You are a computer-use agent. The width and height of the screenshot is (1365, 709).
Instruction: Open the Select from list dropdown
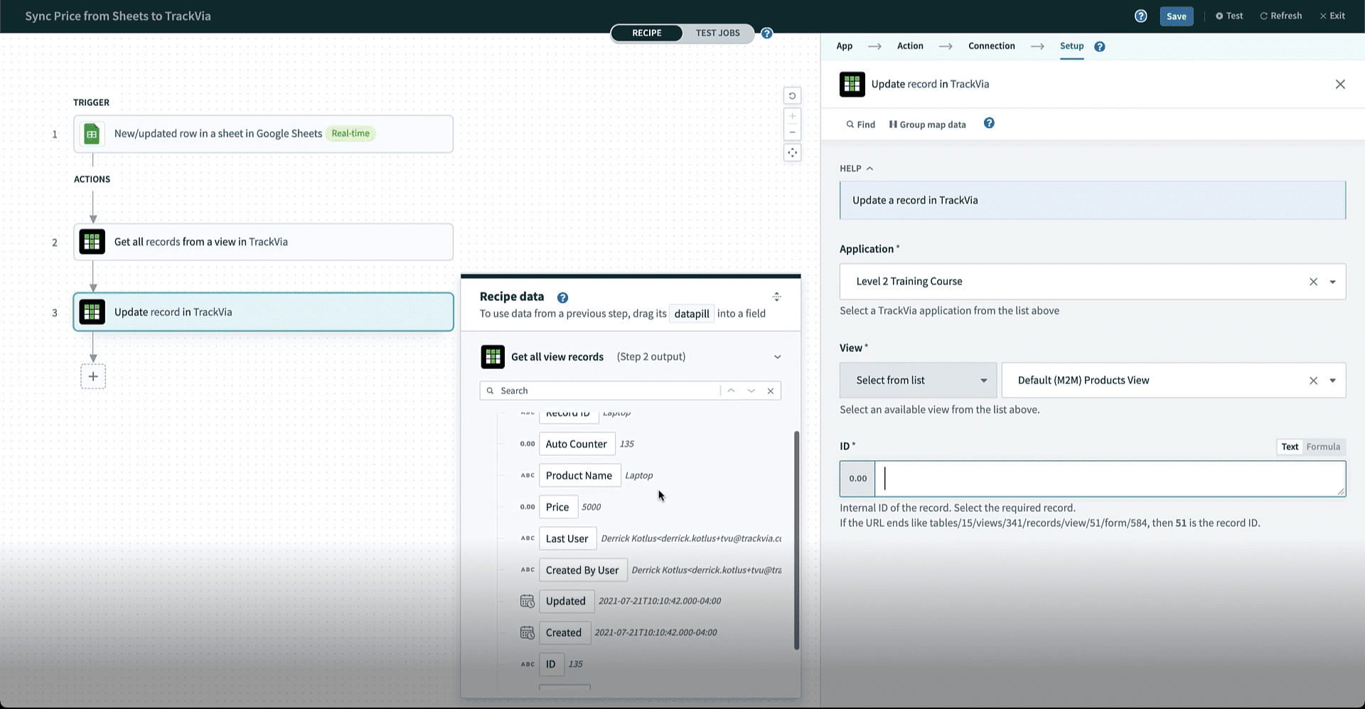pos(918,380)
